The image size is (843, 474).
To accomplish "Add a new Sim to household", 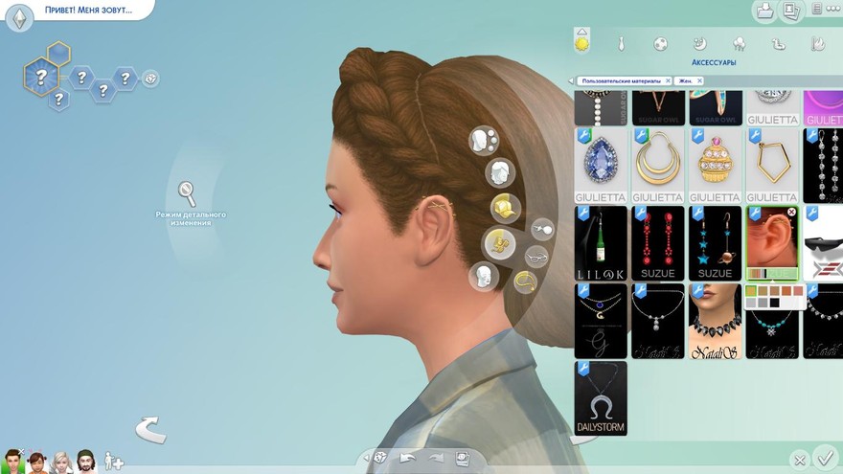I will click(113, 462).
